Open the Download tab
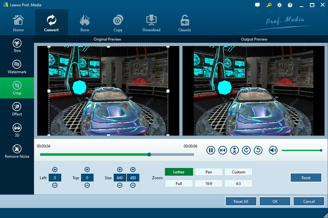Image resolution: width=328 pixels, height=218 pixels. point(151,22)
